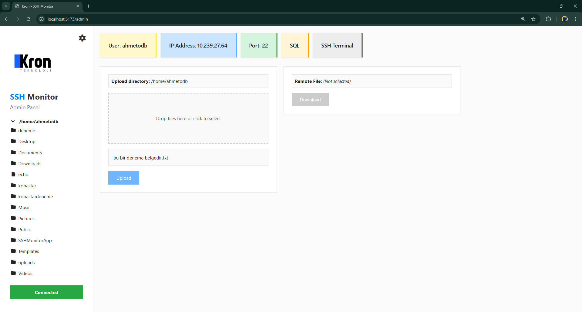Screen dimensions: 582x312
Task: Select the Downloads folder icon
Action: tap(14, 163)
